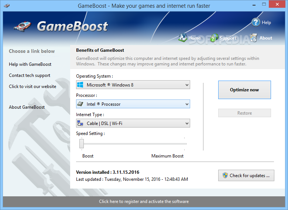Screen dimensions: 288x210
Task: Click the GameBoost graphics card logo
Action: point(23,27)
